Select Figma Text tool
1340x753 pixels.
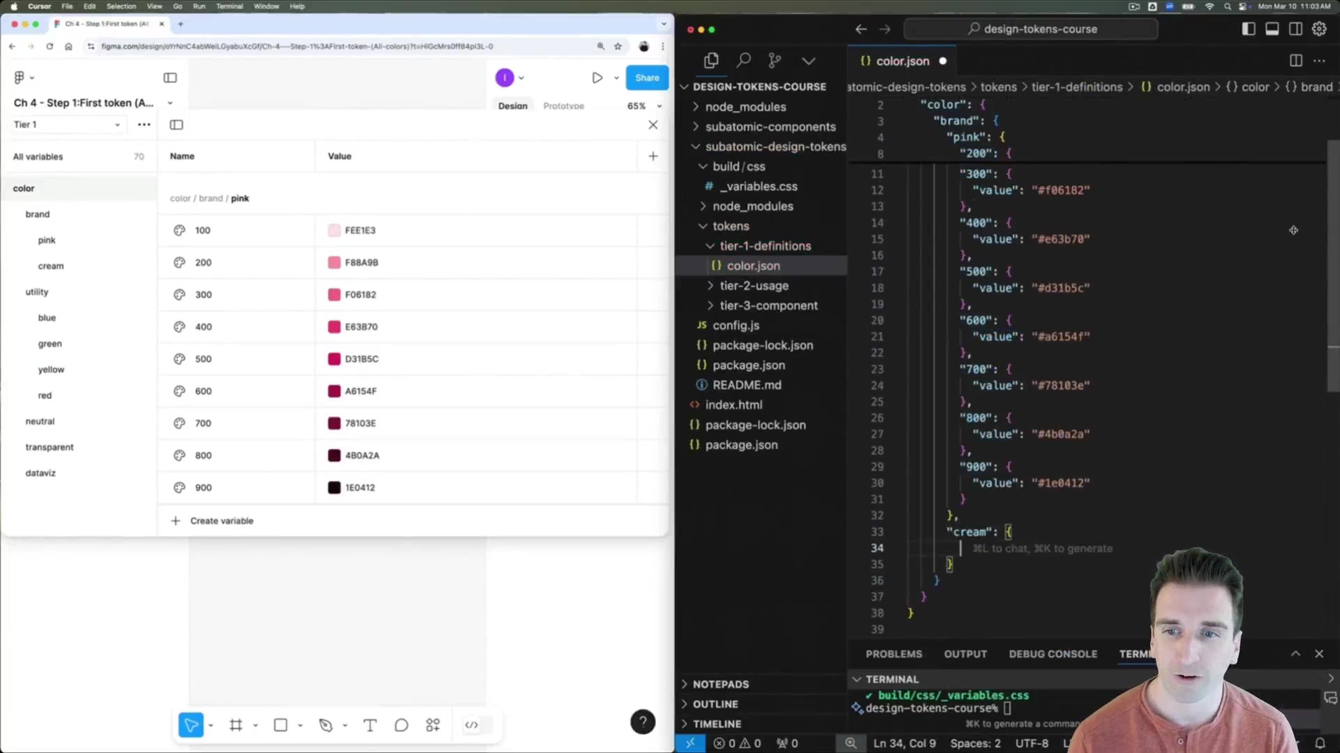coord(370,725)
